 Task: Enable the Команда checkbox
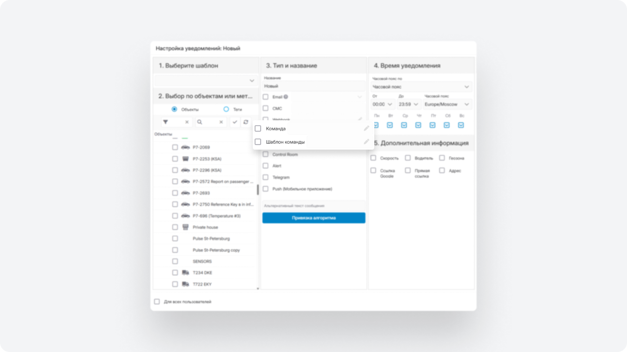258,129
